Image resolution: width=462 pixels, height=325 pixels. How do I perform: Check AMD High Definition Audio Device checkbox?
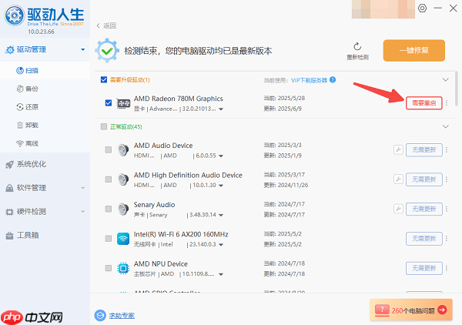pos(109,179)
